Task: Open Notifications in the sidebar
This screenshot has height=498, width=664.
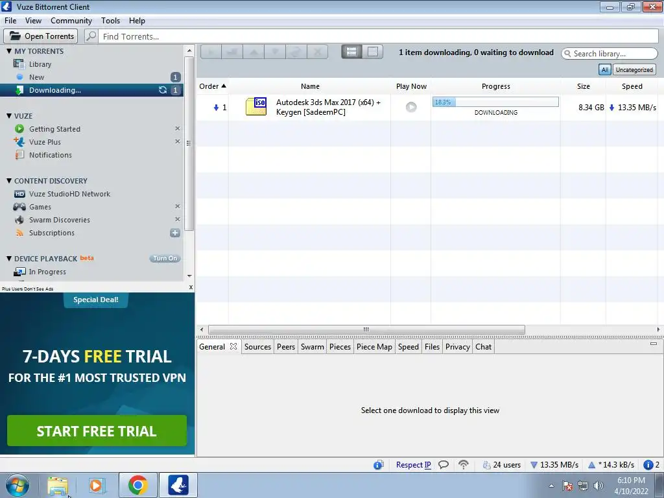Action: coord(50,155)
